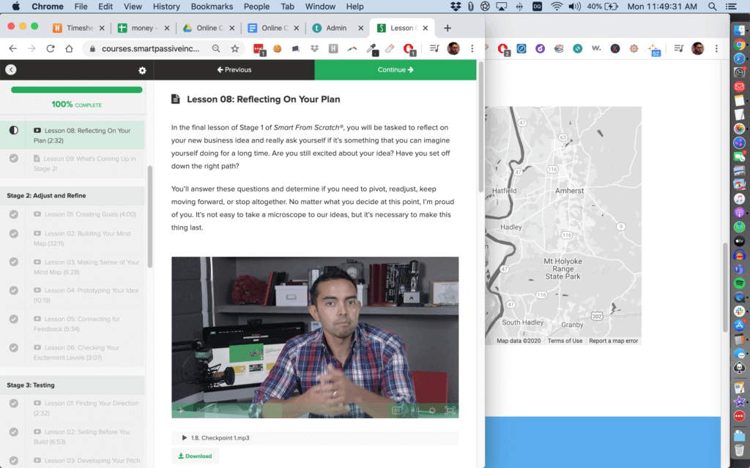Close the Admin tab
Viewport: 750px width, 468px height.
pos(360,29)
